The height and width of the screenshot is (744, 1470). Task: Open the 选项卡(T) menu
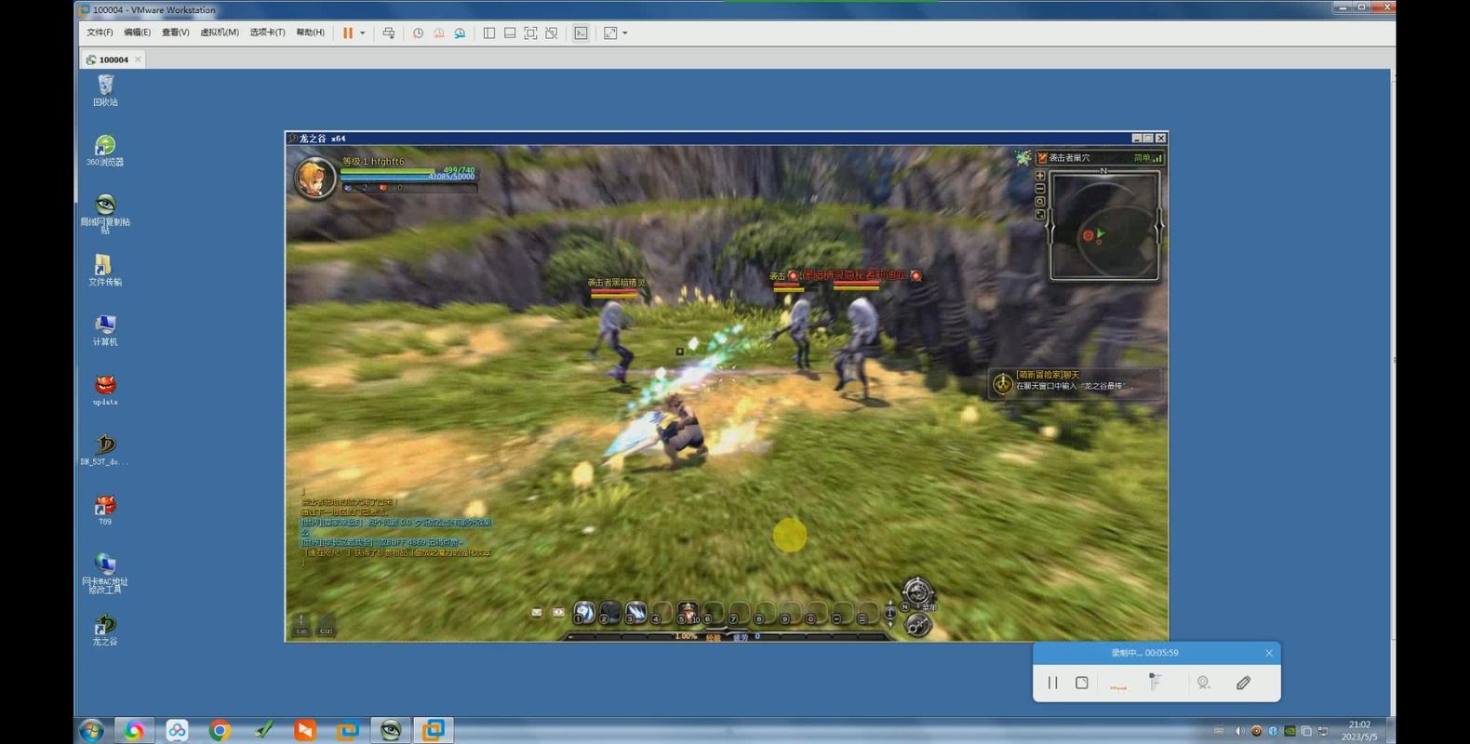(x=267, y=33)
